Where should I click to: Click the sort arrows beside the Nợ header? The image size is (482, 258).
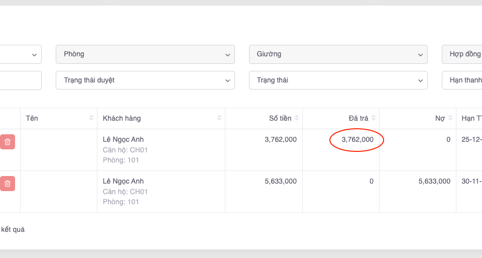[x=450, y=118]
